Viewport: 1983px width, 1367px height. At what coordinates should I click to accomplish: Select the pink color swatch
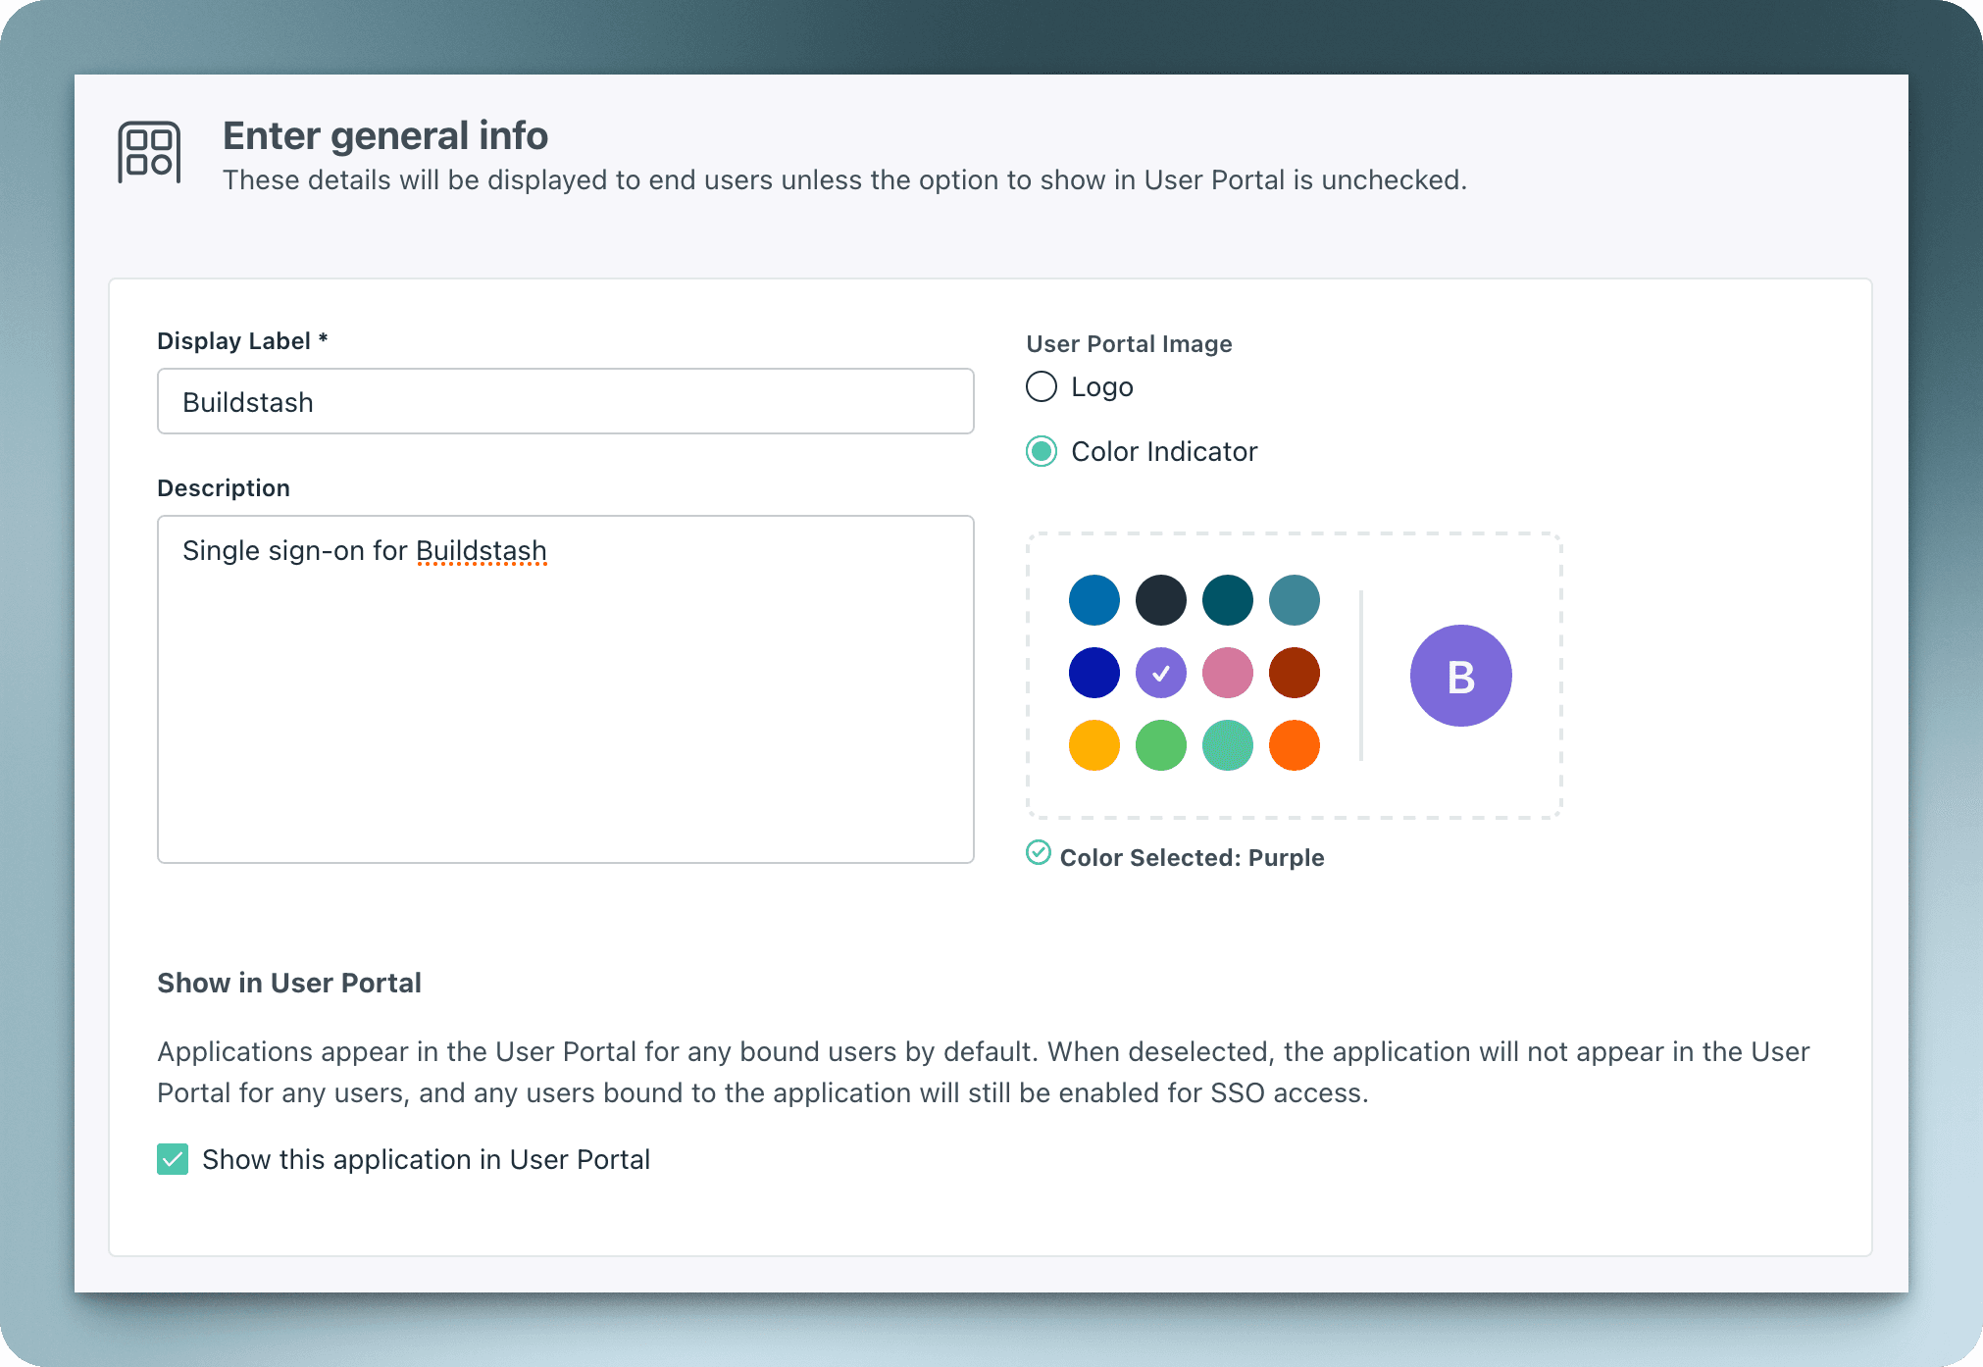pyautogui.click(x=1227, y=673)
